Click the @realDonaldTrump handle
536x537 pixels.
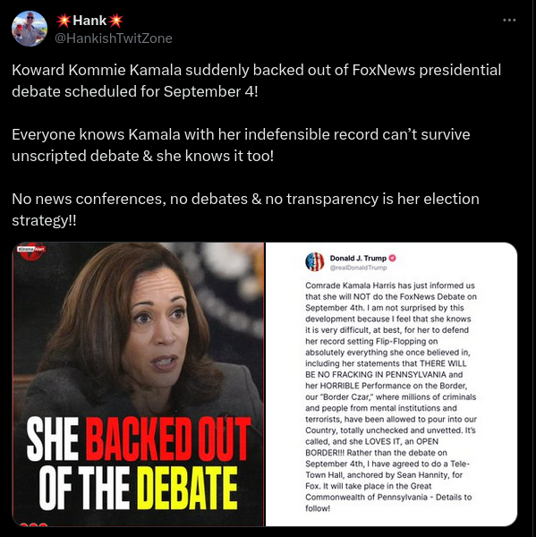point(358,268)
